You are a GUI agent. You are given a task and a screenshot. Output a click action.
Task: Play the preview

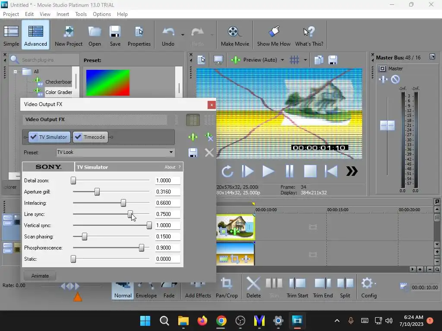tap(268, 171)
